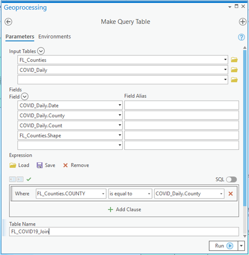Click the Field Alias box for COVID_Daily.Date
Image resolution: width=249 pixels, height=255 pixels.
pos(182,105)
